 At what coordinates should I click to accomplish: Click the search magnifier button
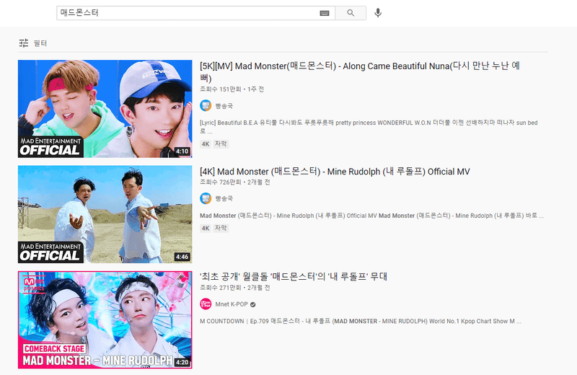point(351,13)
